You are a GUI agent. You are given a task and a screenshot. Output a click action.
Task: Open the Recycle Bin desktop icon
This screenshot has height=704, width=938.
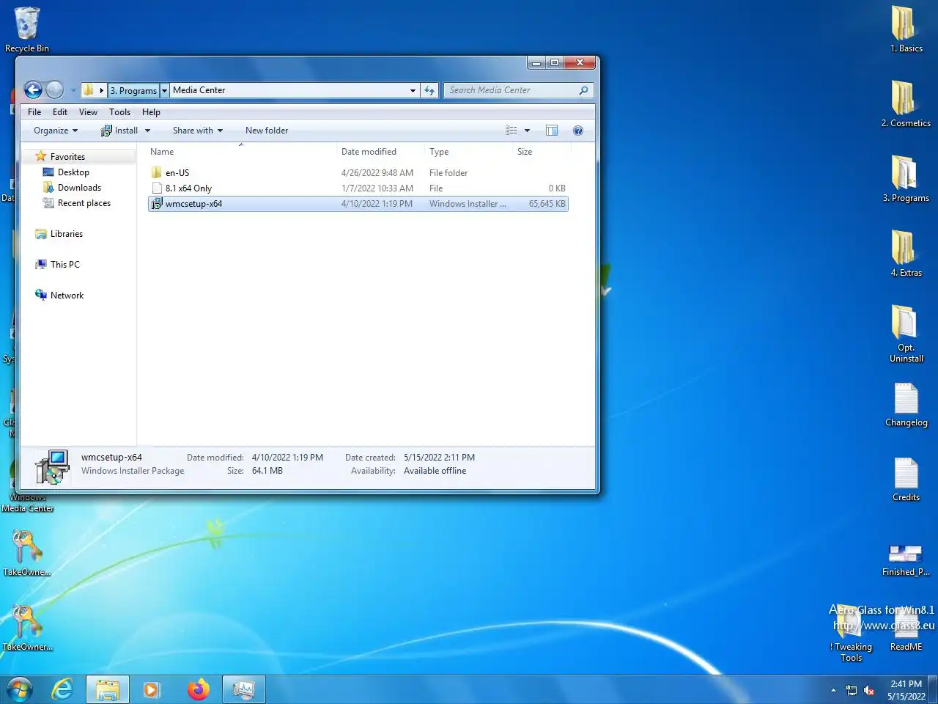coord(27,29)
